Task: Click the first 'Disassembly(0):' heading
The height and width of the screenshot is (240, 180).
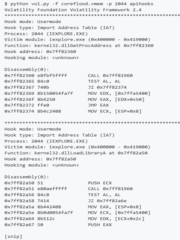Action: click(x=26, y=70)
